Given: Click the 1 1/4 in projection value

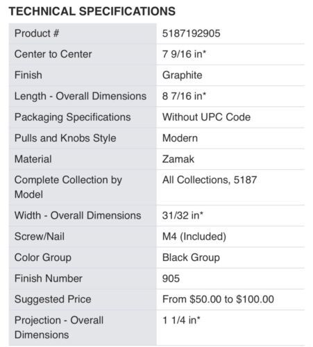Looking at the screenshot, I should [x=181, y=320].
